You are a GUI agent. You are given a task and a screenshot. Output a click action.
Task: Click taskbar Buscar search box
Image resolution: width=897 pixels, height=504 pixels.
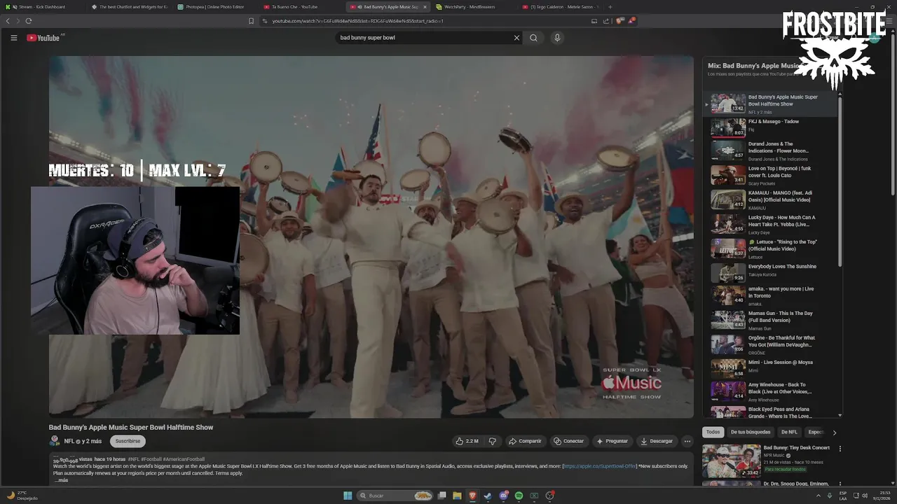[x=396, y=496]
